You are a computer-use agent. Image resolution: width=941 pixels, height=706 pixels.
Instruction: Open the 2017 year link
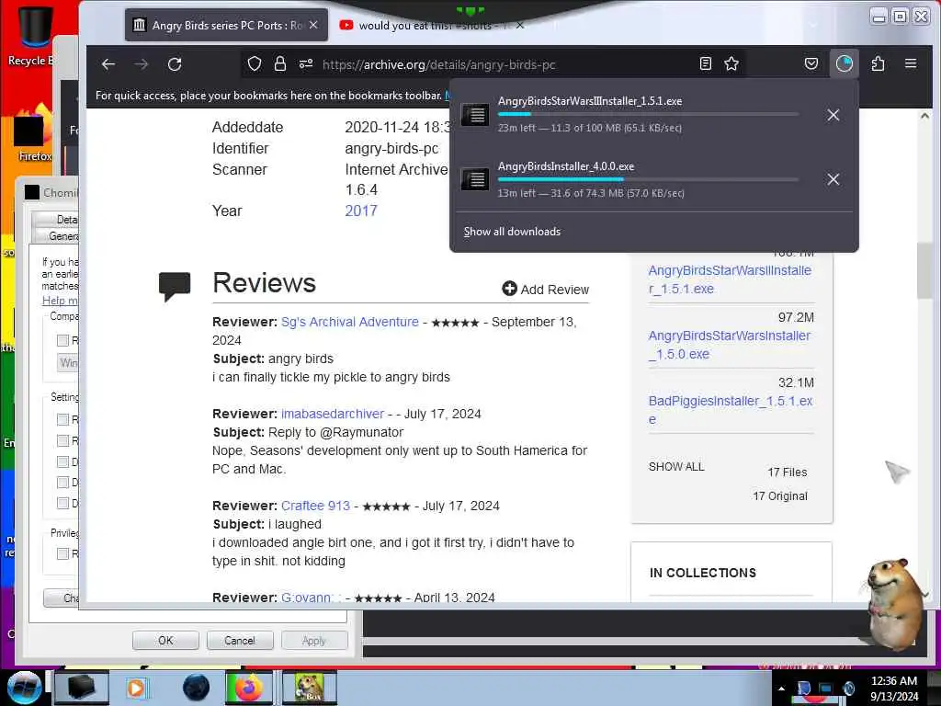[360, 211]
